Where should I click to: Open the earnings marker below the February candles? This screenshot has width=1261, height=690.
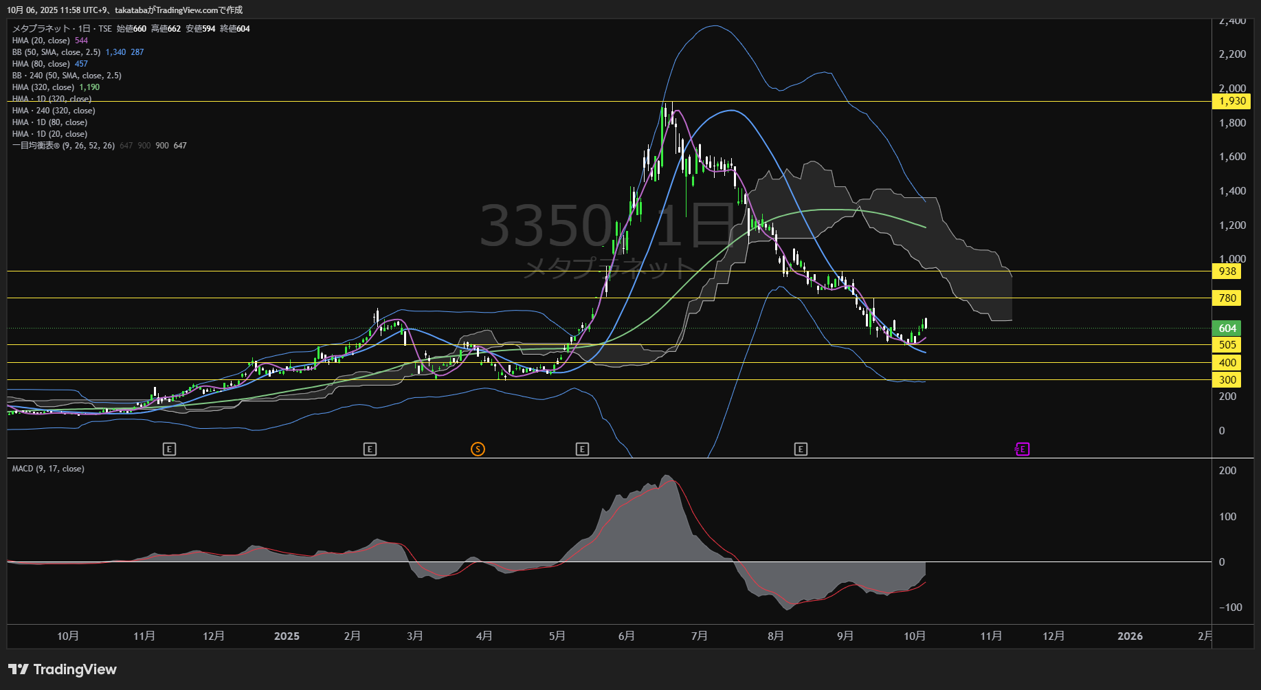click(x=370, y=449)
